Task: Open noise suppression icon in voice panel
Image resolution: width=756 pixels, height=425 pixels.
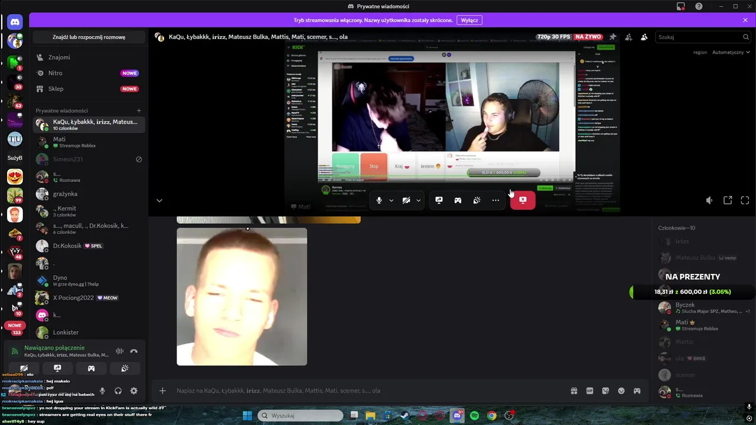Action: tap(119, 351)
